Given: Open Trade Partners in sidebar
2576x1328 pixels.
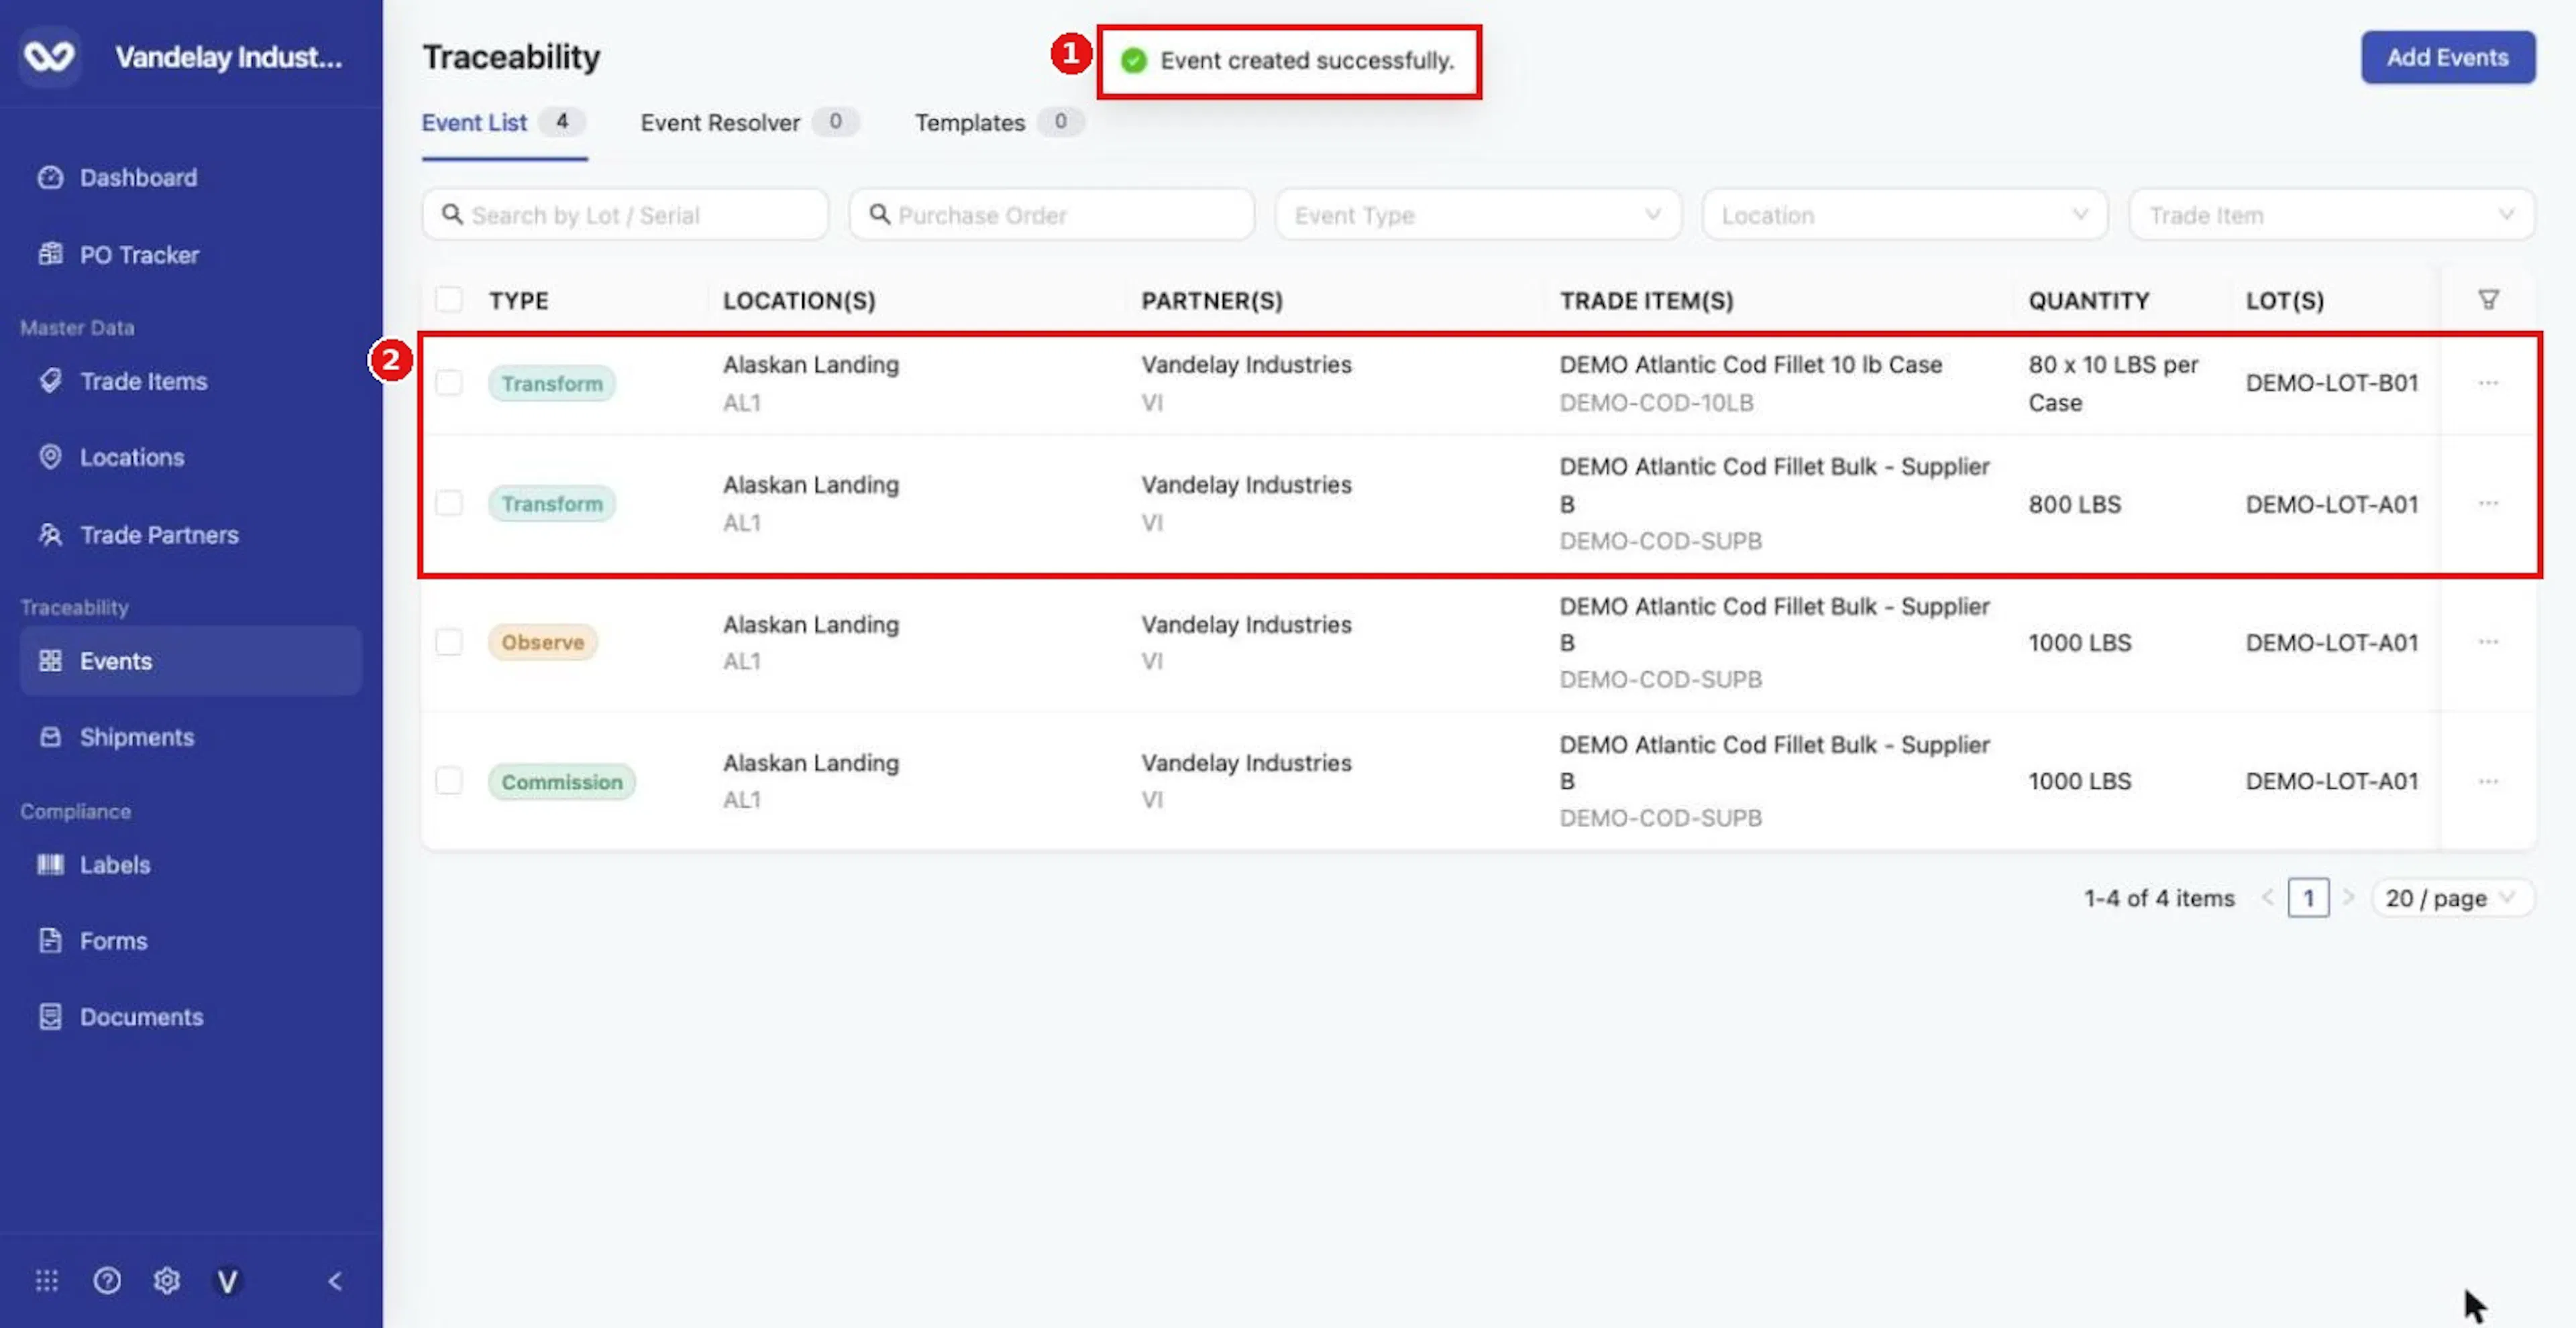Looking at the screenshot, I should [159, 534].
